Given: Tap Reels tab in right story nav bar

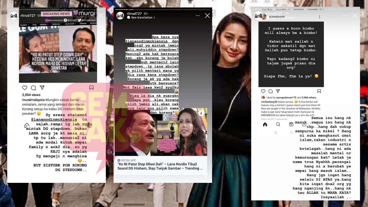Looking at the screenshot, I should [291, 124].
